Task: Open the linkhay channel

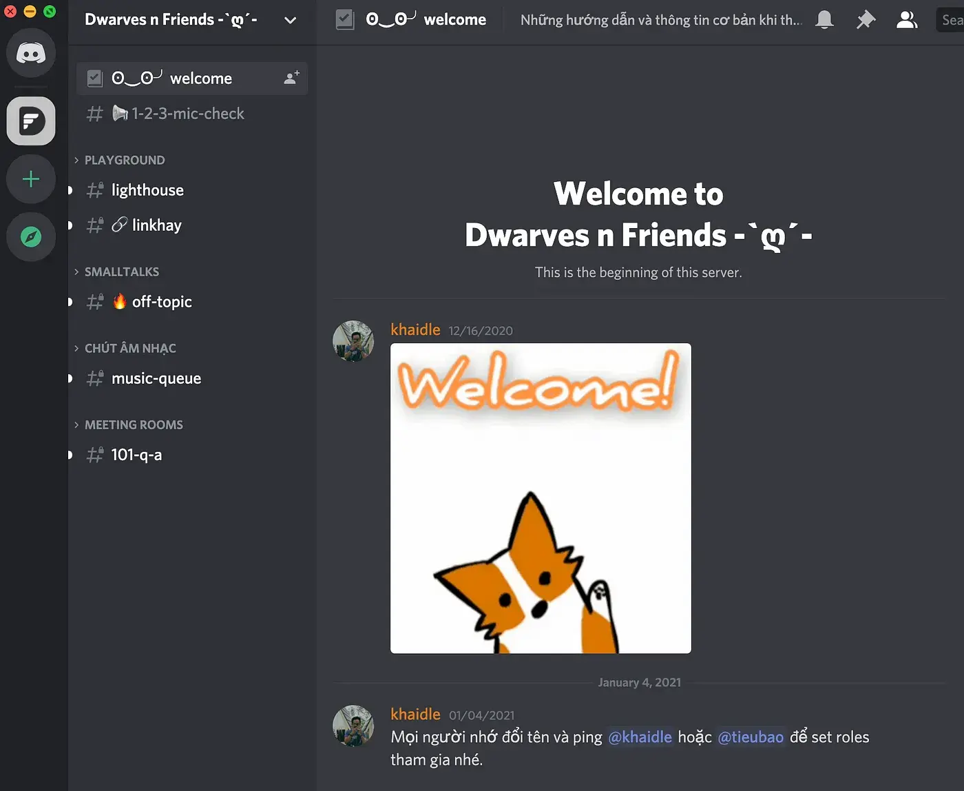Action: pos(191,225)
